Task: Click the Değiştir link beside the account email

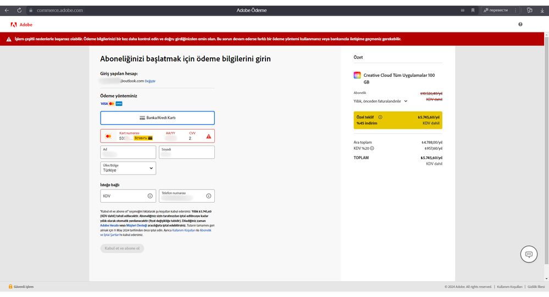Action: point(150,81)
